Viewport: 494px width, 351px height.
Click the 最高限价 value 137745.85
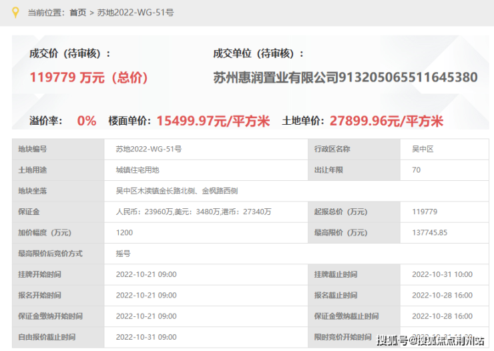[x=429, y=233]
